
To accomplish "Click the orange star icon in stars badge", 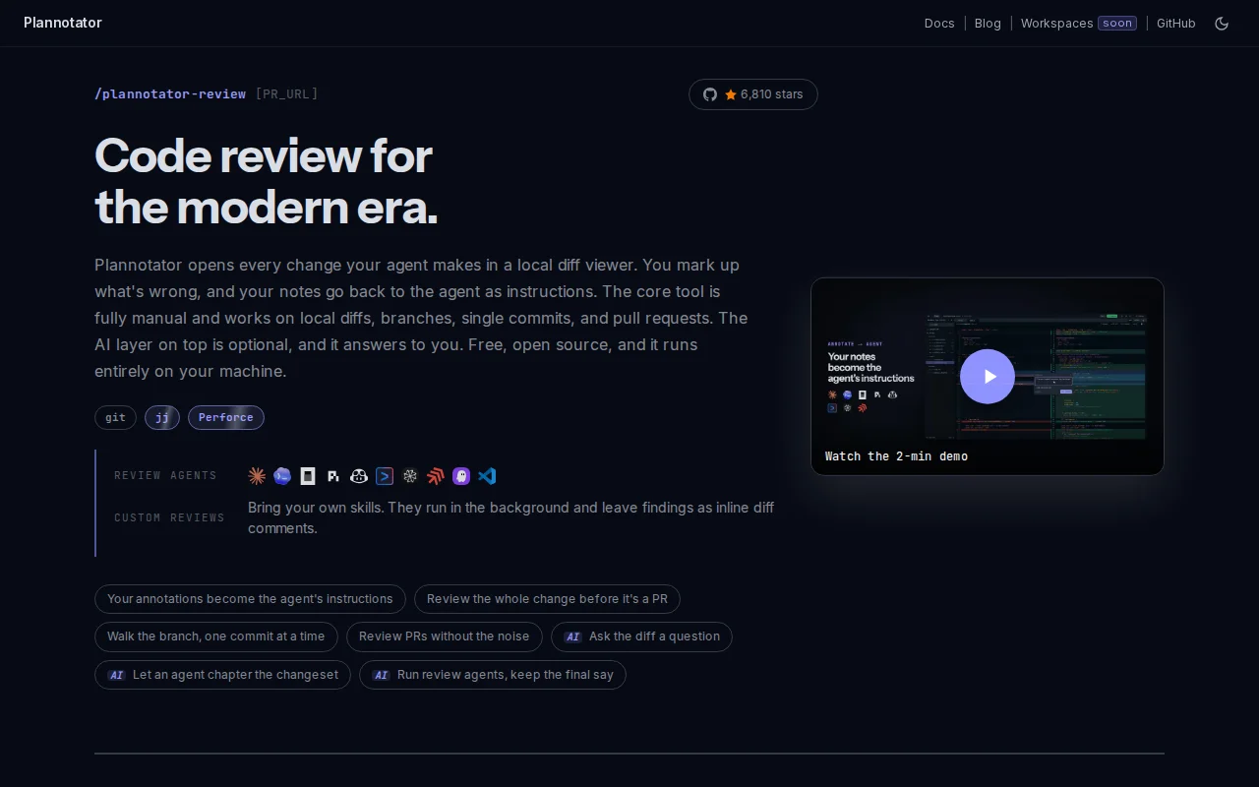I will pos(731,94).
